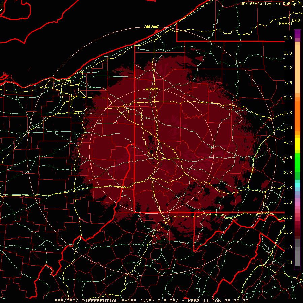The width and height of the screenshot is (303, 303).
Task: Pick the cyan segment of the color bar
Action: click(x=297, y=185)
